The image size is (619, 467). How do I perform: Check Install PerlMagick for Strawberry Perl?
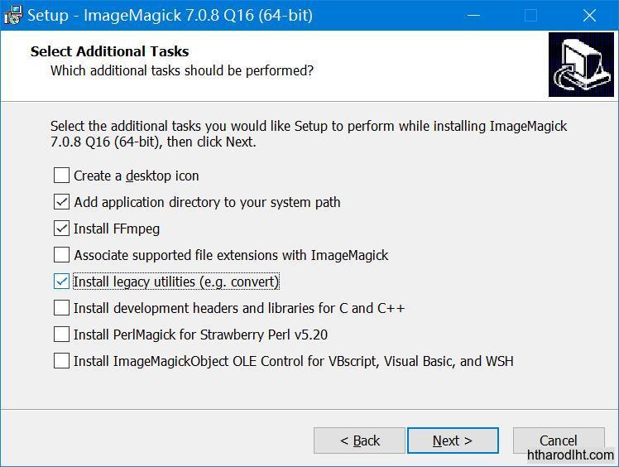coord(61,335)
